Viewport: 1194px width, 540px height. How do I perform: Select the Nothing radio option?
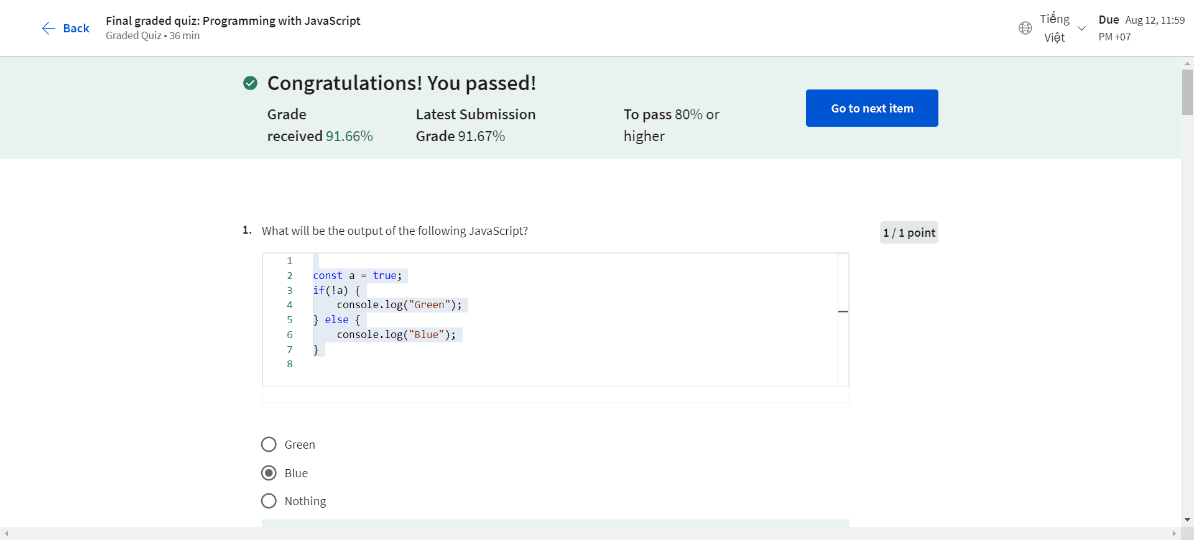(269, 501)
